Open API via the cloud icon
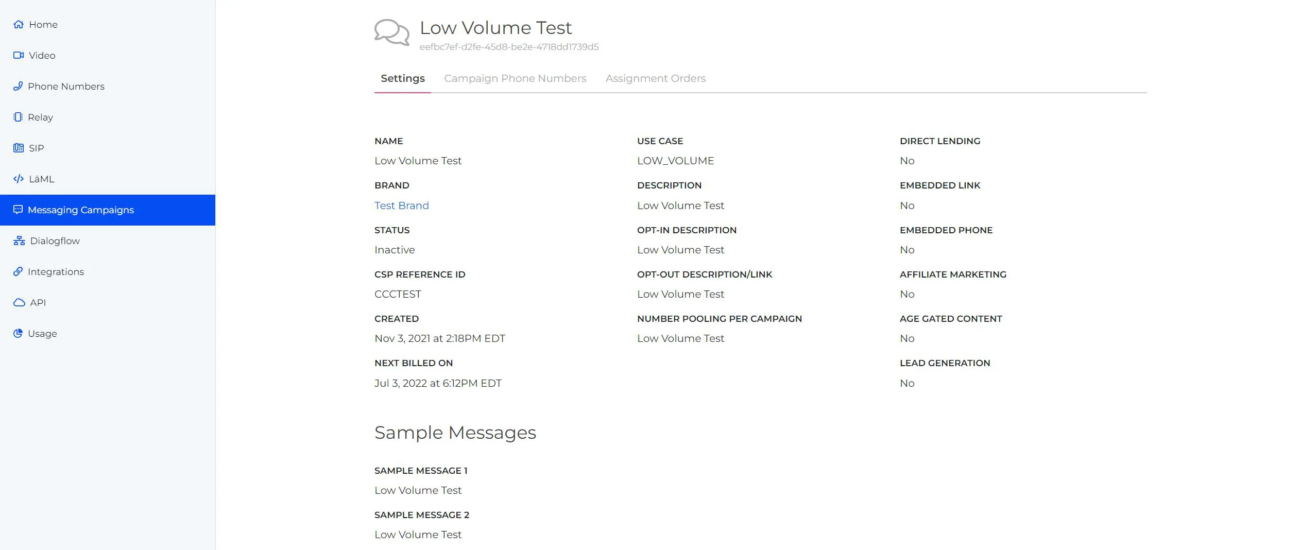This screenshot has width=1300, height=550. (x=19, y=302)
